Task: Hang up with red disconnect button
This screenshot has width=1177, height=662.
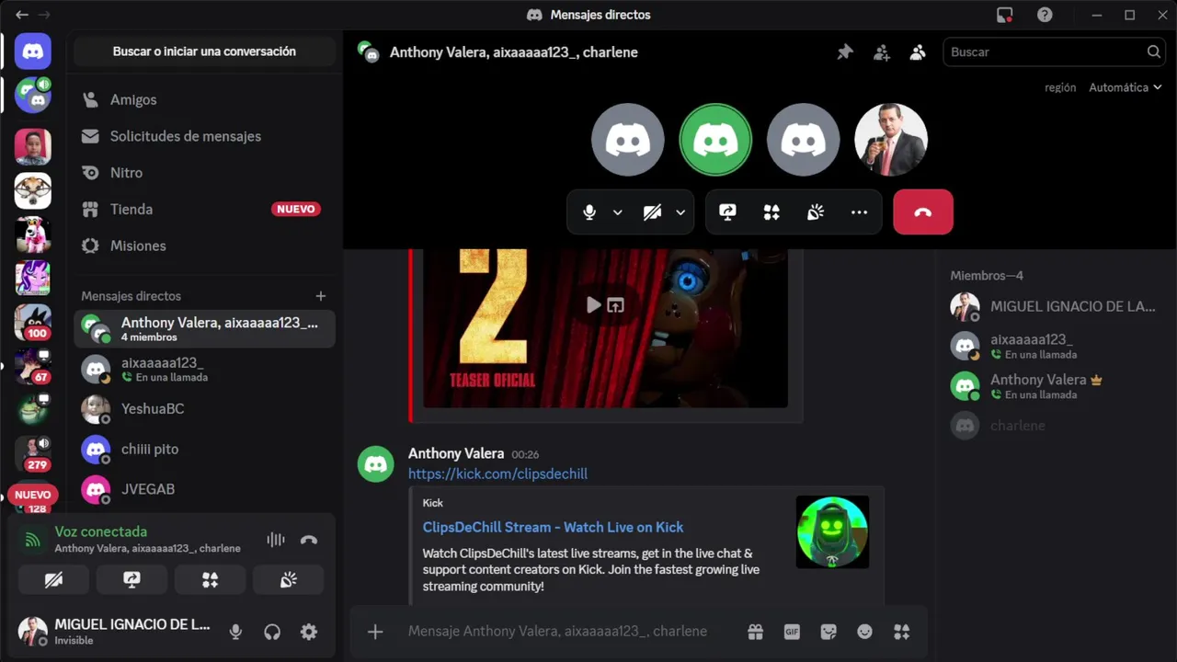Action: [x=923, y=212]
